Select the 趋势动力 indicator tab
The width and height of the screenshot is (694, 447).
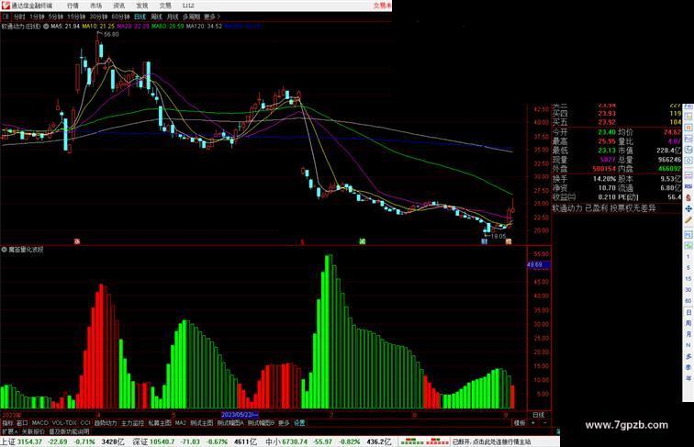[106, 423]
